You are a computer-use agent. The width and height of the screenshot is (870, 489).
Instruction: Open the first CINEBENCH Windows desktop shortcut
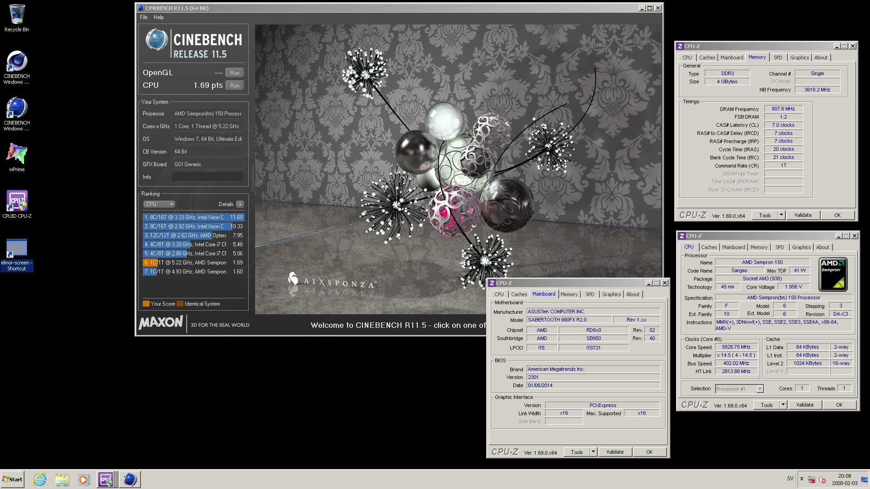(x=17, y=67)
